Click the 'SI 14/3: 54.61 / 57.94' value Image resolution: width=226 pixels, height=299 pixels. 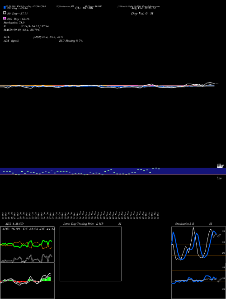point(35,26)
